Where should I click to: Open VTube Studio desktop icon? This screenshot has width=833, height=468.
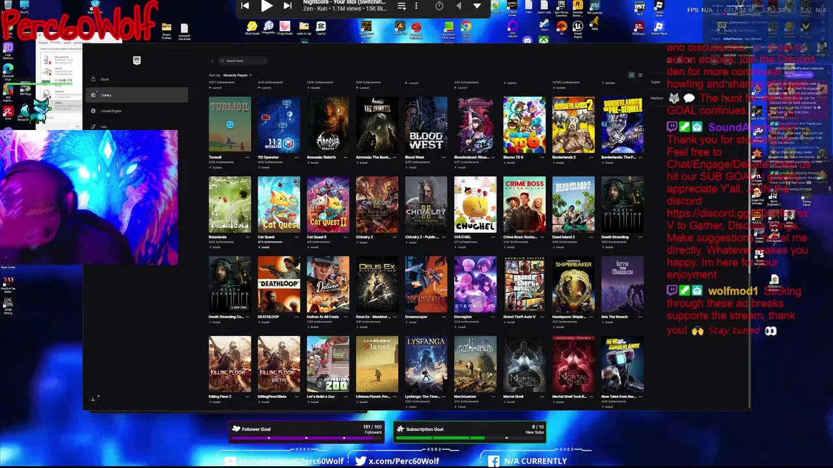pos(285,27)
